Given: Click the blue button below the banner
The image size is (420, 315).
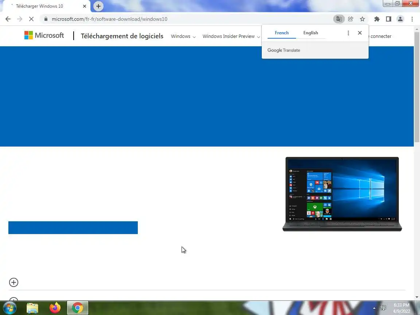Looking at the screenshot, I should [x=73, y=227].
